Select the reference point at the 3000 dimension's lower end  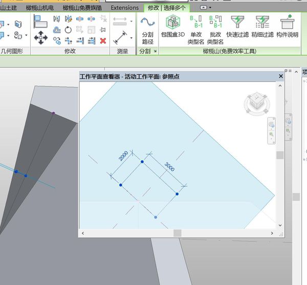(177, 194)
